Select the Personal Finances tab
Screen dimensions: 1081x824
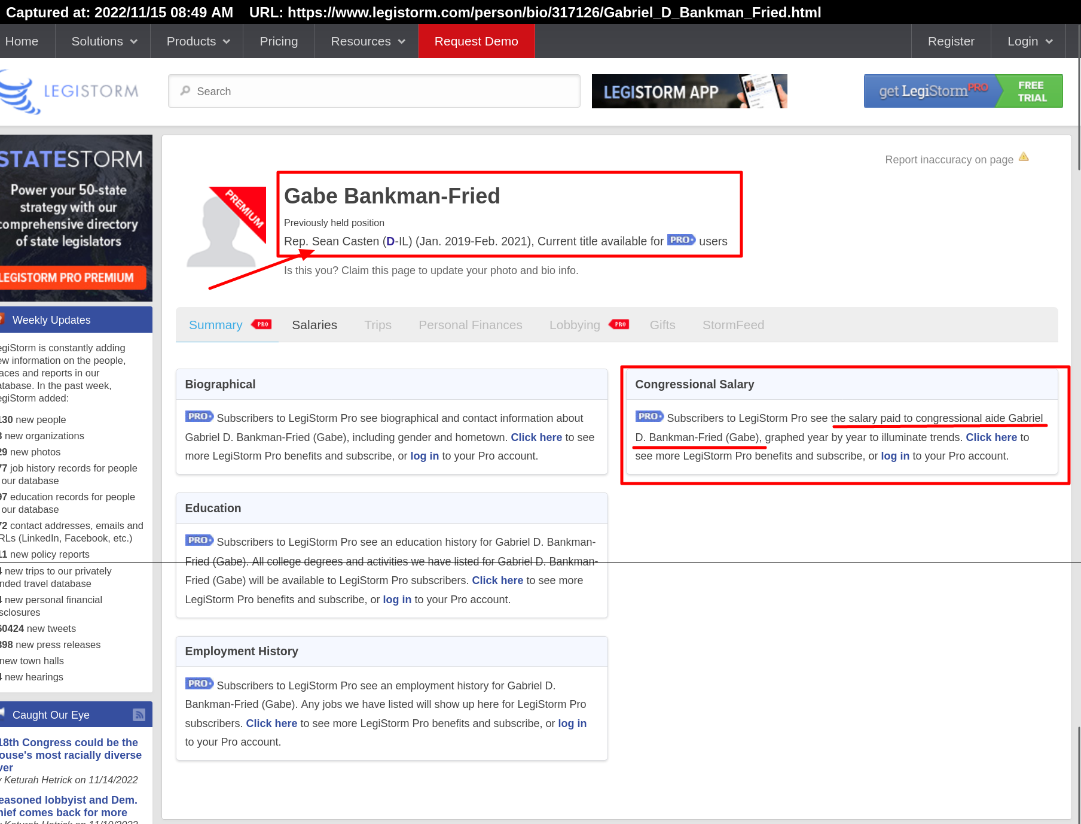click(x=471, y=325)
